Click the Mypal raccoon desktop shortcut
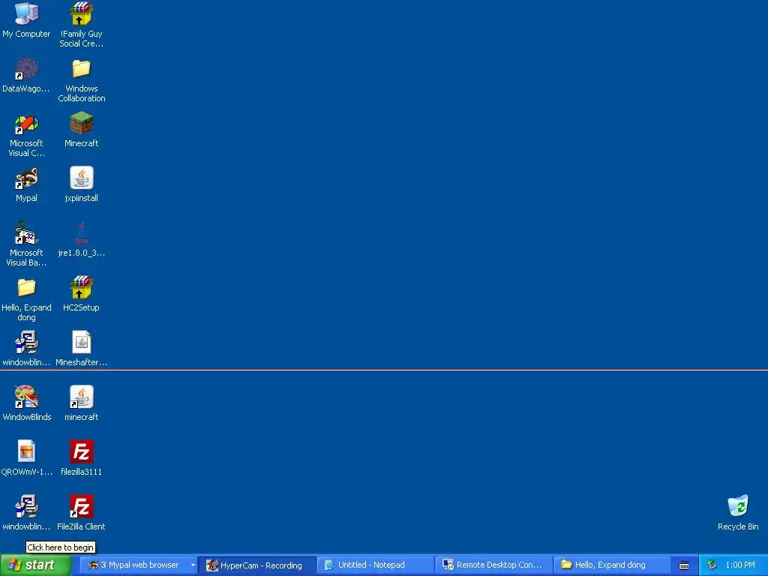The height and width of the screenshot is (576, 768). pos(26,178)
